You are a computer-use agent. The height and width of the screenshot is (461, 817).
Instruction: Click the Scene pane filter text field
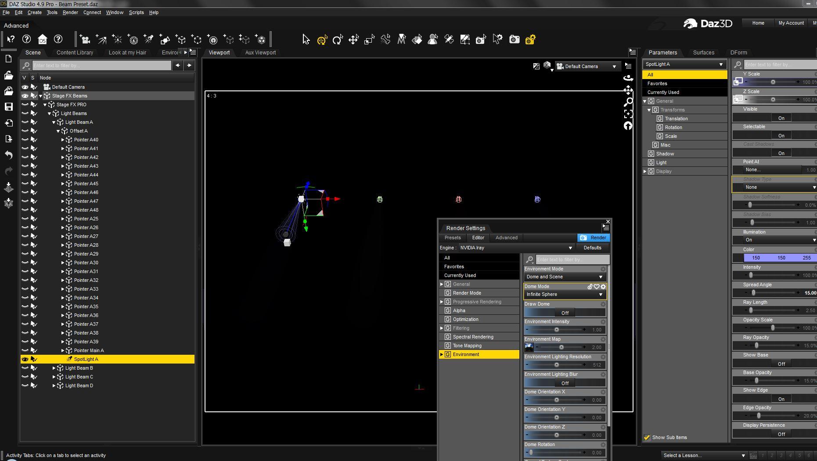tap(101, 65)
